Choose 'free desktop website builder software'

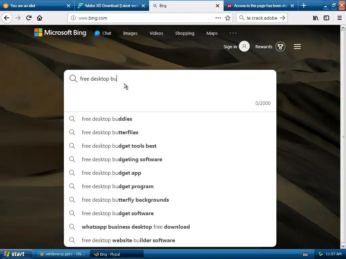pos(170,240)
